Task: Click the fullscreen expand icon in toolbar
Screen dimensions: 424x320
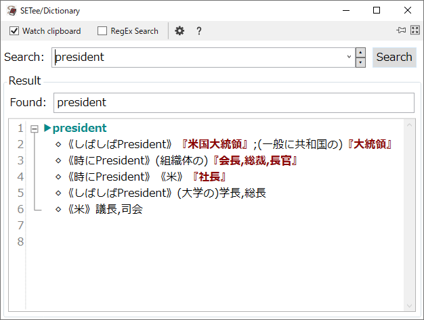Action: [415, 31]
